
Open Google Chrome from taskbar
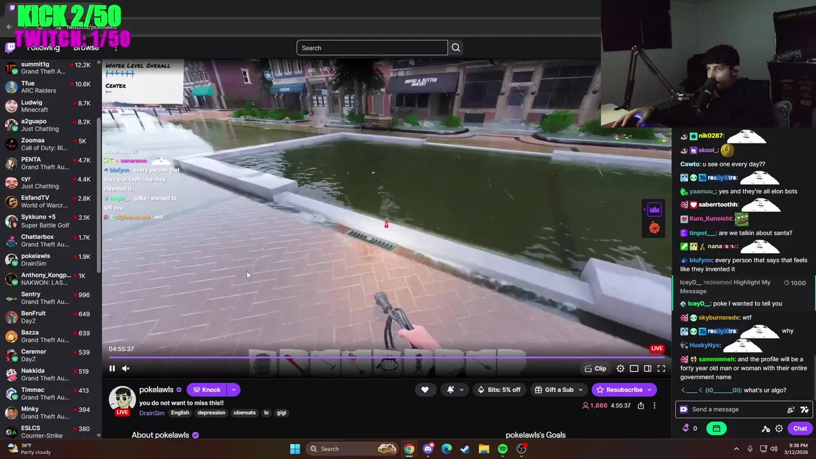click(409, 449)
